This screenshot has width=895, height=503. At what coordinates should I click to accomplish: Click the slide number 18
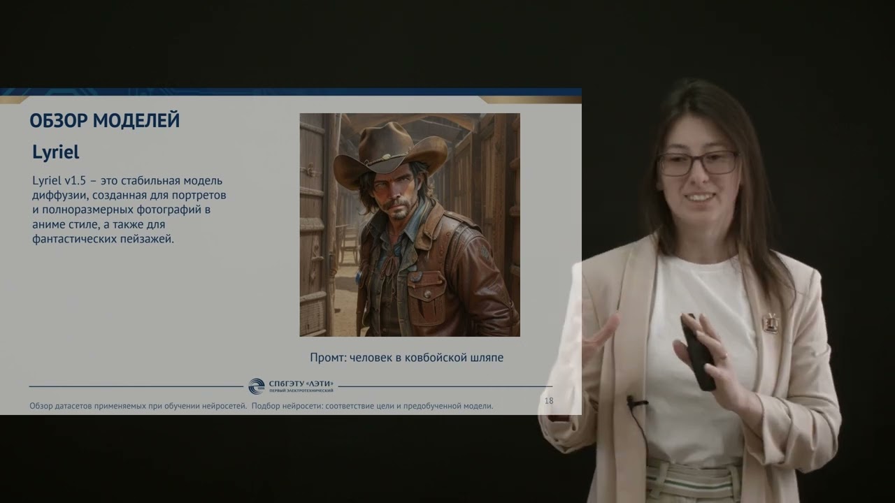click(549, 401)
